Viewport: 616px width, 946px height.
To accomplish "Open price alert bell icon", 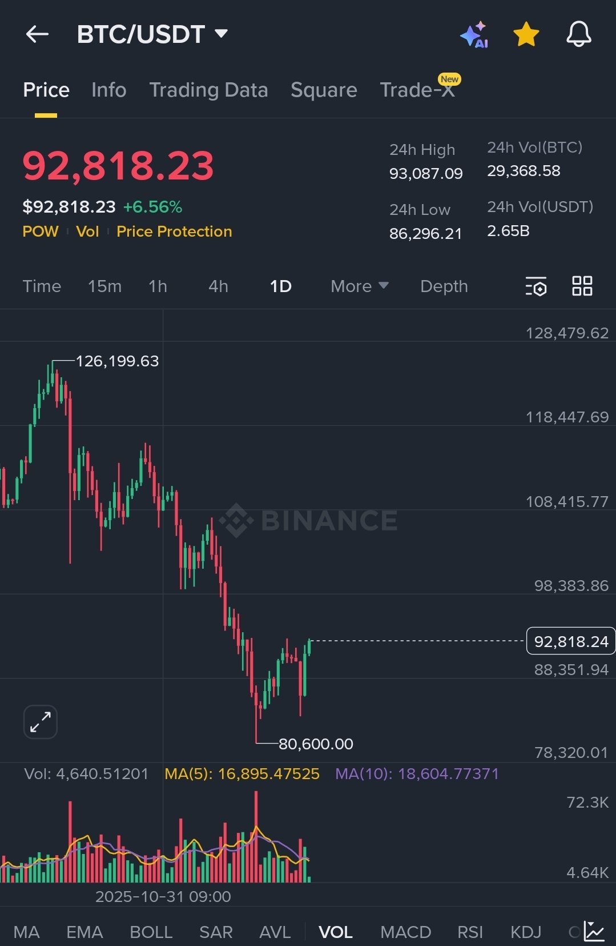I will coord(578,34).
